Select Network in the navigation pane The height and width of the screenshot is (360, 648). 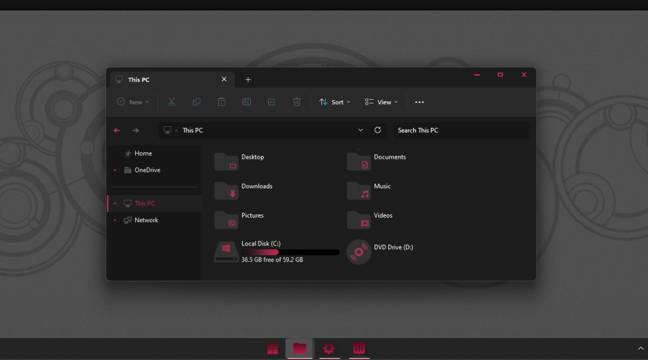(146, 220)
